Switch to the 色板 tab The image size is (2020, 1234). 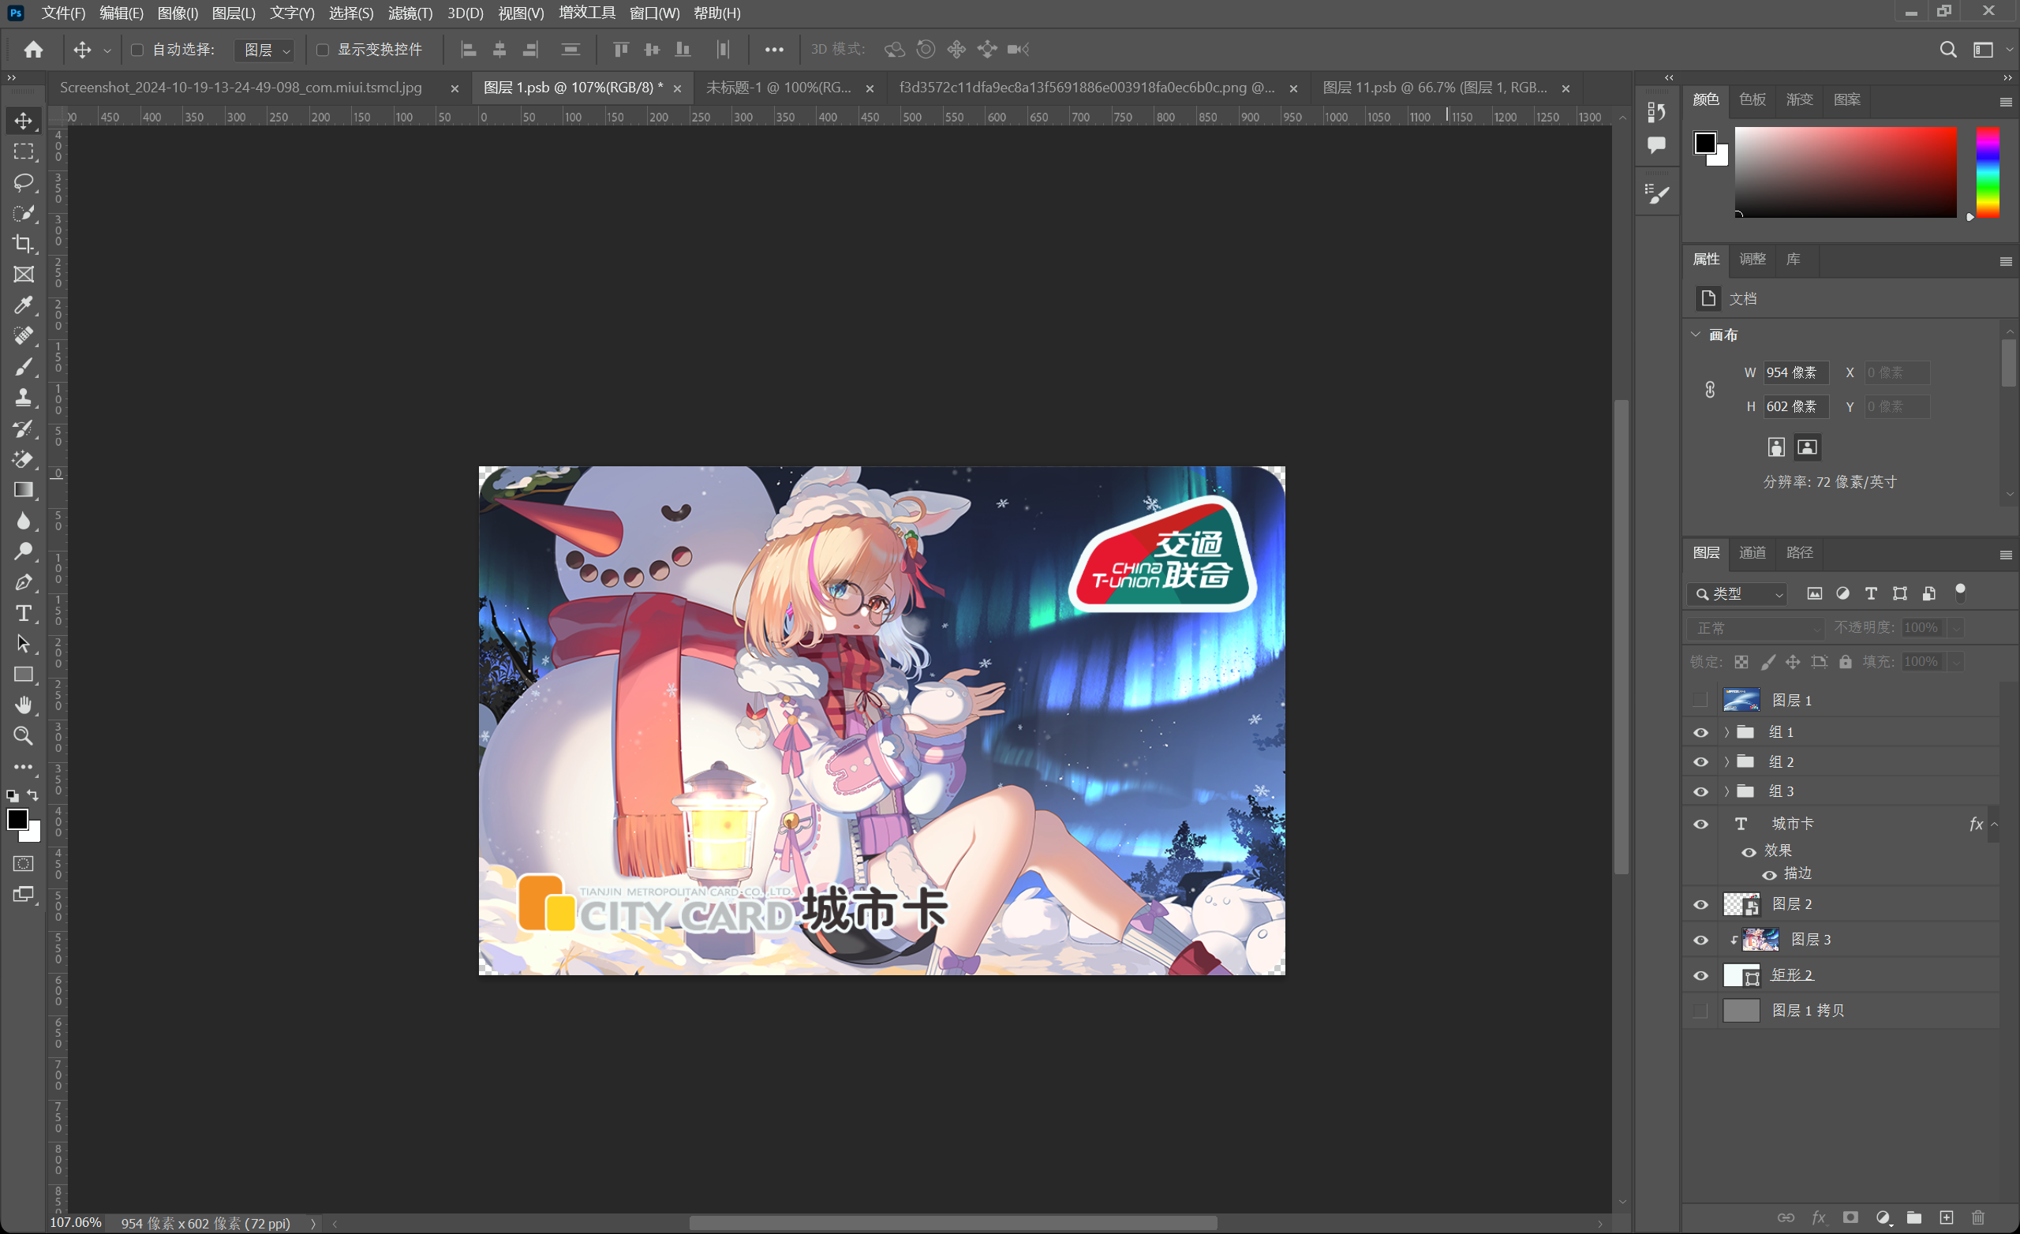(1753, 99)
